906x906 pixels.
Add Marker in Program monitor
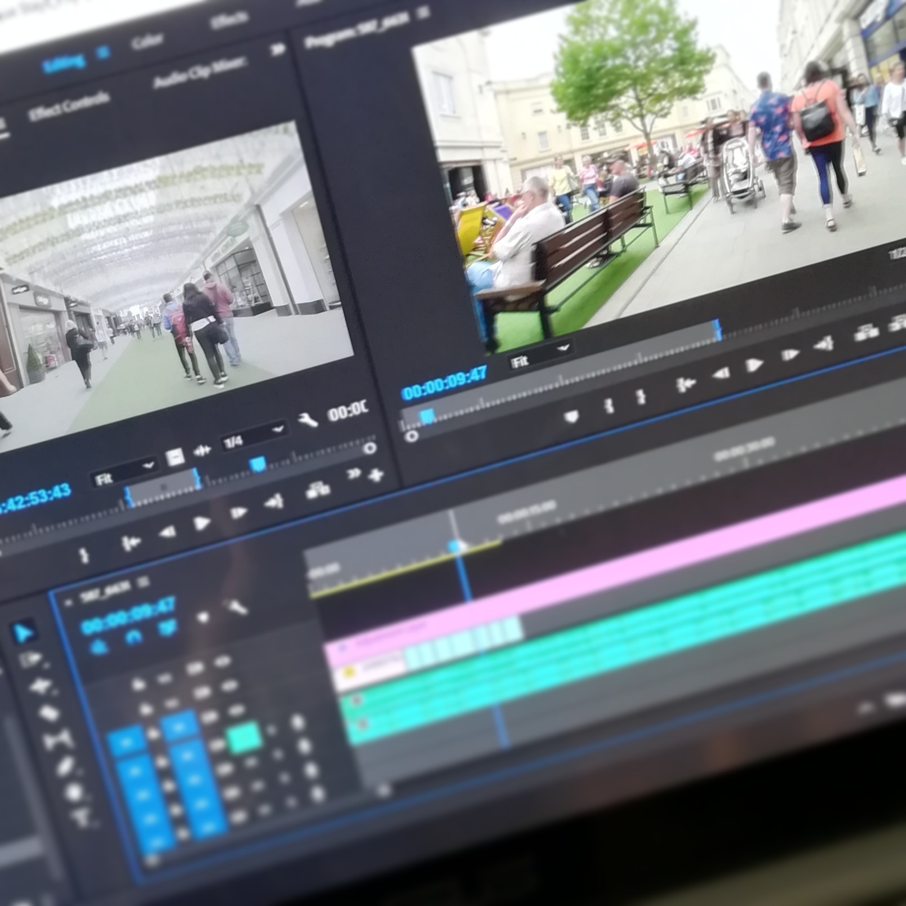click(571, 416)
